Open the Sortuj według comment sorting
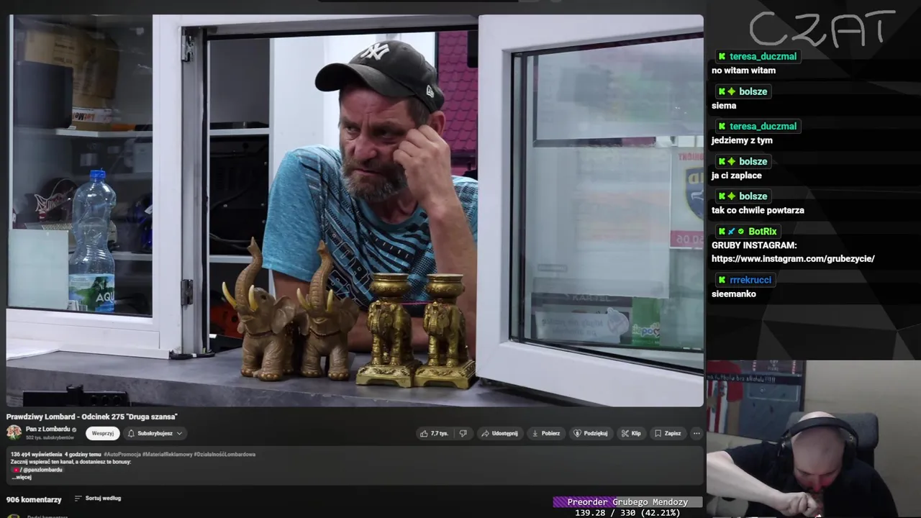This screenshot has height=518, width=921. (x=98, y=498)
